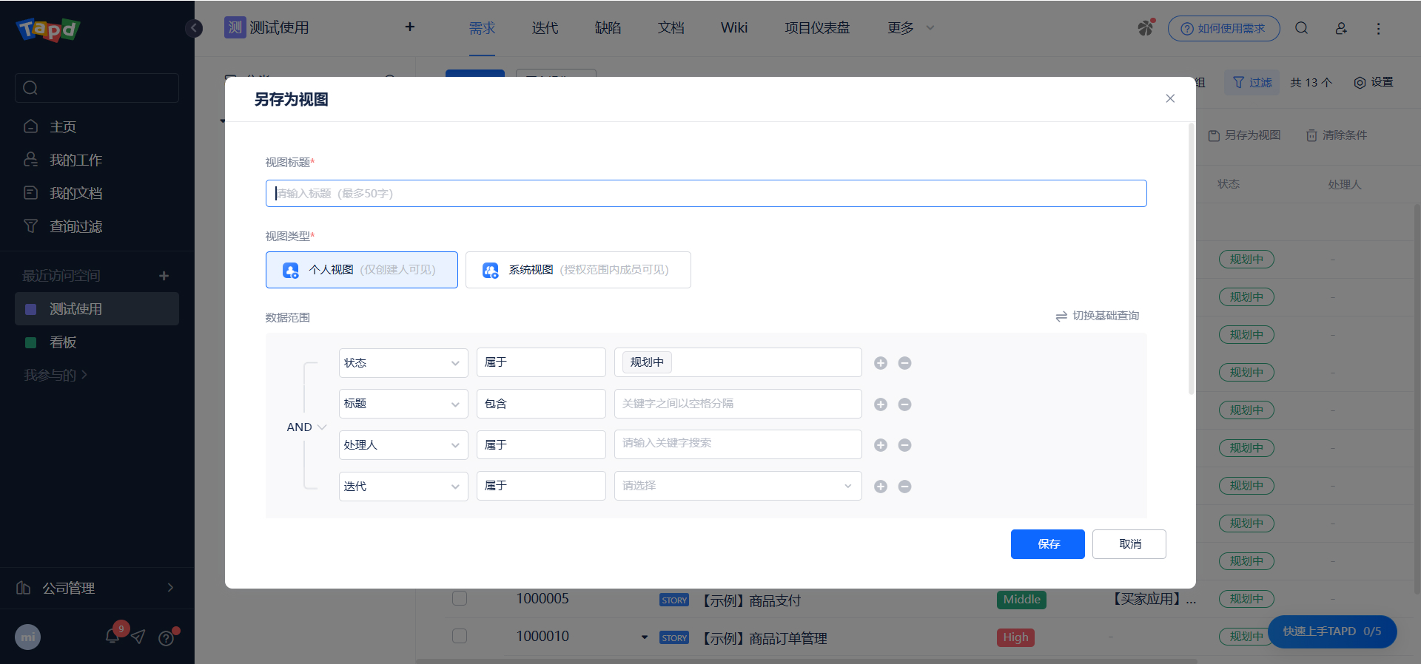Tick the checkbox for requirement 1000005
This screenshot has width=1421, height=664.
pos(460,598)
